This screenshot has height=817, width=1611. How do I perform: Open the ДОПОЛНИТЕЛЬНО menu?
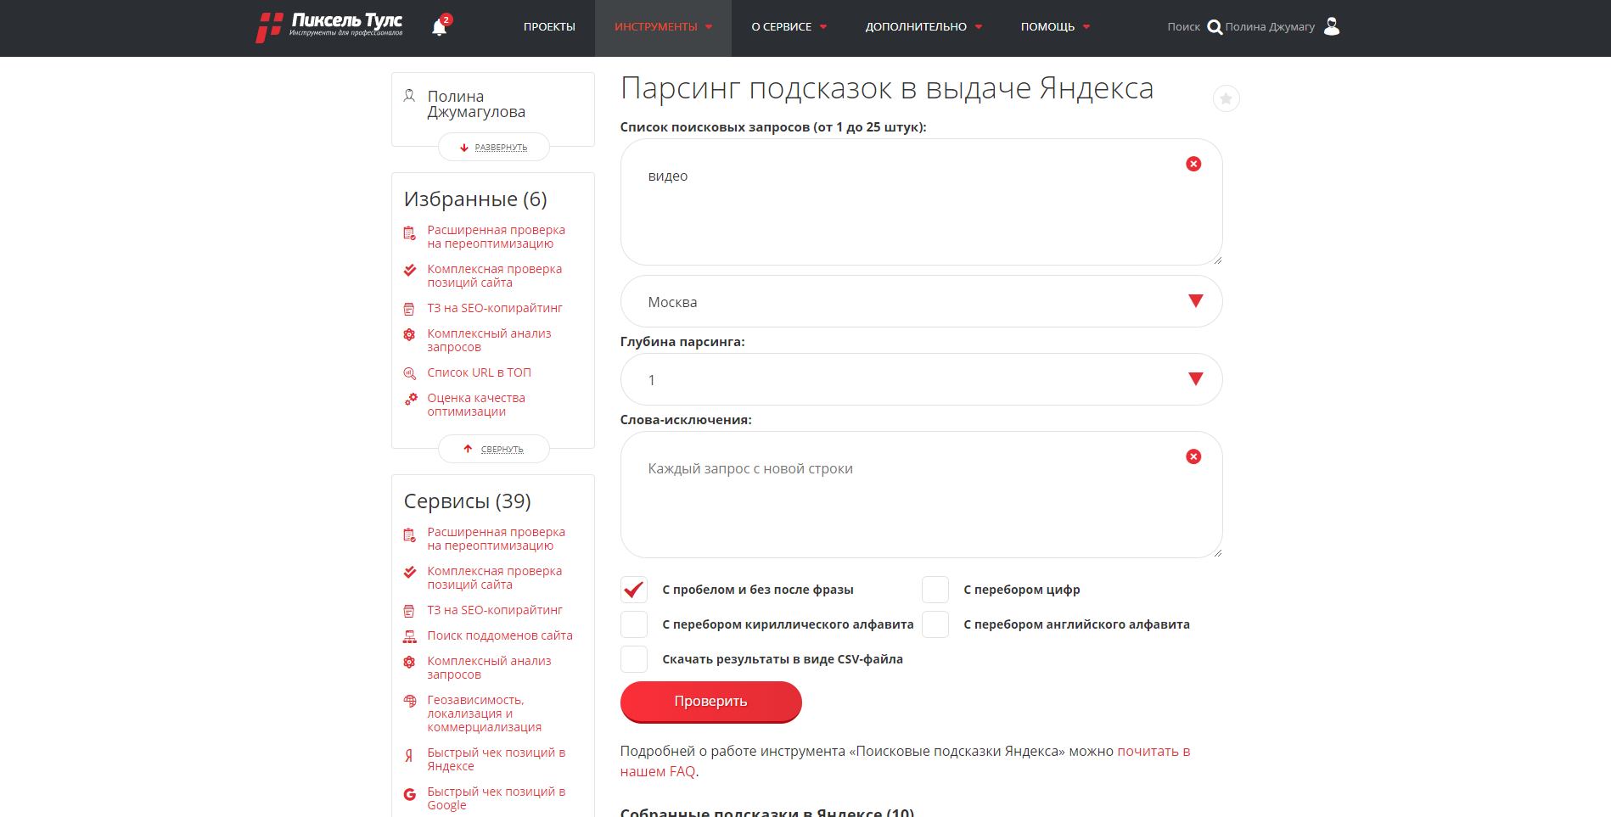tap(923, 27)
